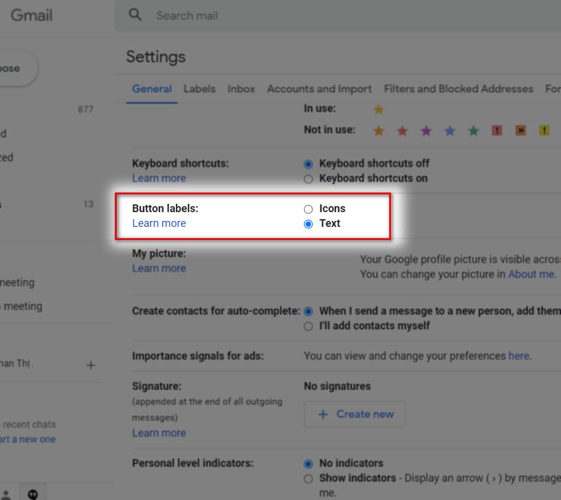Screen dimensions: 561x500
Task: Choose the yellow exclamation mark icon
Action: [x=544, y=130]
